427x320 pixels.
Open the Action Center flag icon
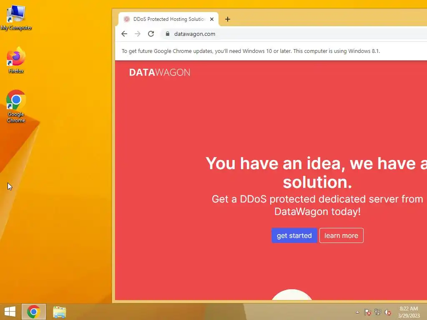[x=368, y=312]
